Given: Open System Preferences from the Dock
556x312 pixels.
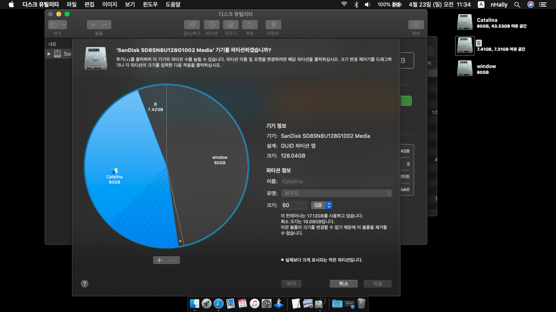Looking at the screenshot, I should [x=266, y=303].
